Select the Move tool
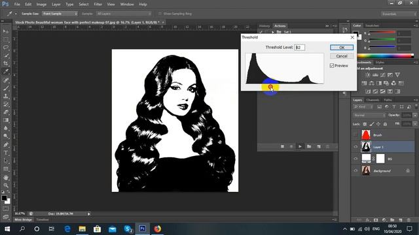 click(x=6, y=31)
